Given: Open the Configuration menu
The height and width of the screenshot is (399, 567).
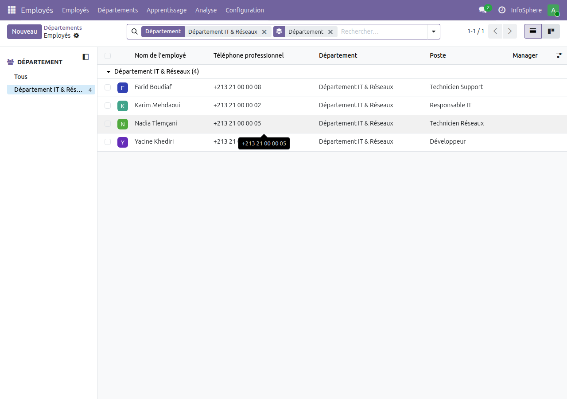Looking at the screenshot, I should pyautogui.click(x=245, y=10).
